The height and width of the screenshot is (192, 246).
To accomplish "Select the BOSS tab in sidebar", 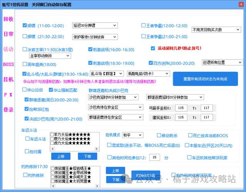I will point(8,64).
